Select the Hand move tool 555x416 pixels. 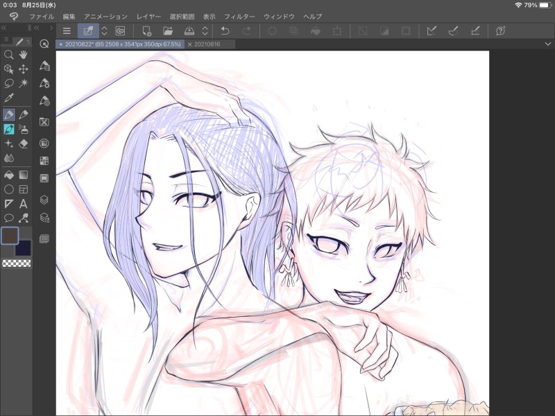(x=24, y=55)
